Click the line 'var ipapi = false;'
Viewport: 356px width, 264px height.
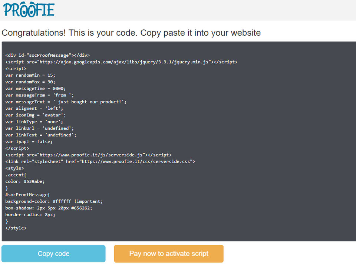tap(29, 142)
